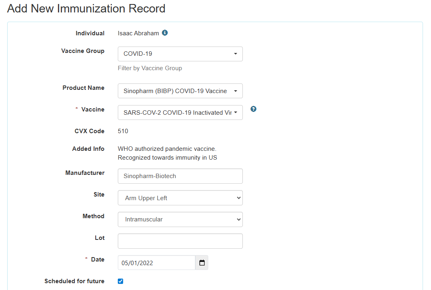Click the Date field showing 05/01/2022
This screenshot has height=290, width=431.
point(156,263)
